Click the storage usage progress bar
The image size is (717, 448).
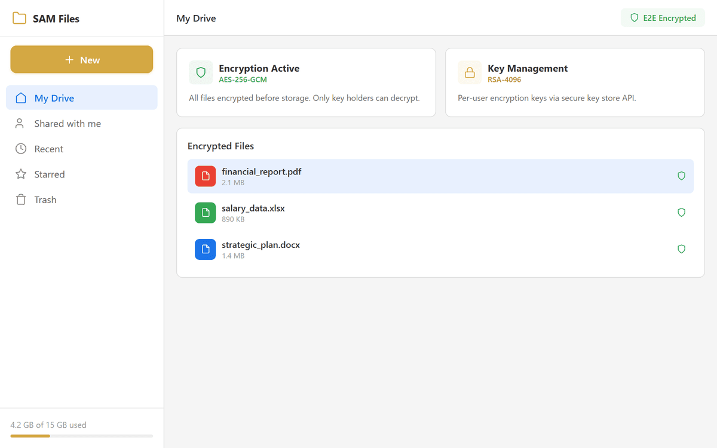pyautogui.click(x=82, y=436)
